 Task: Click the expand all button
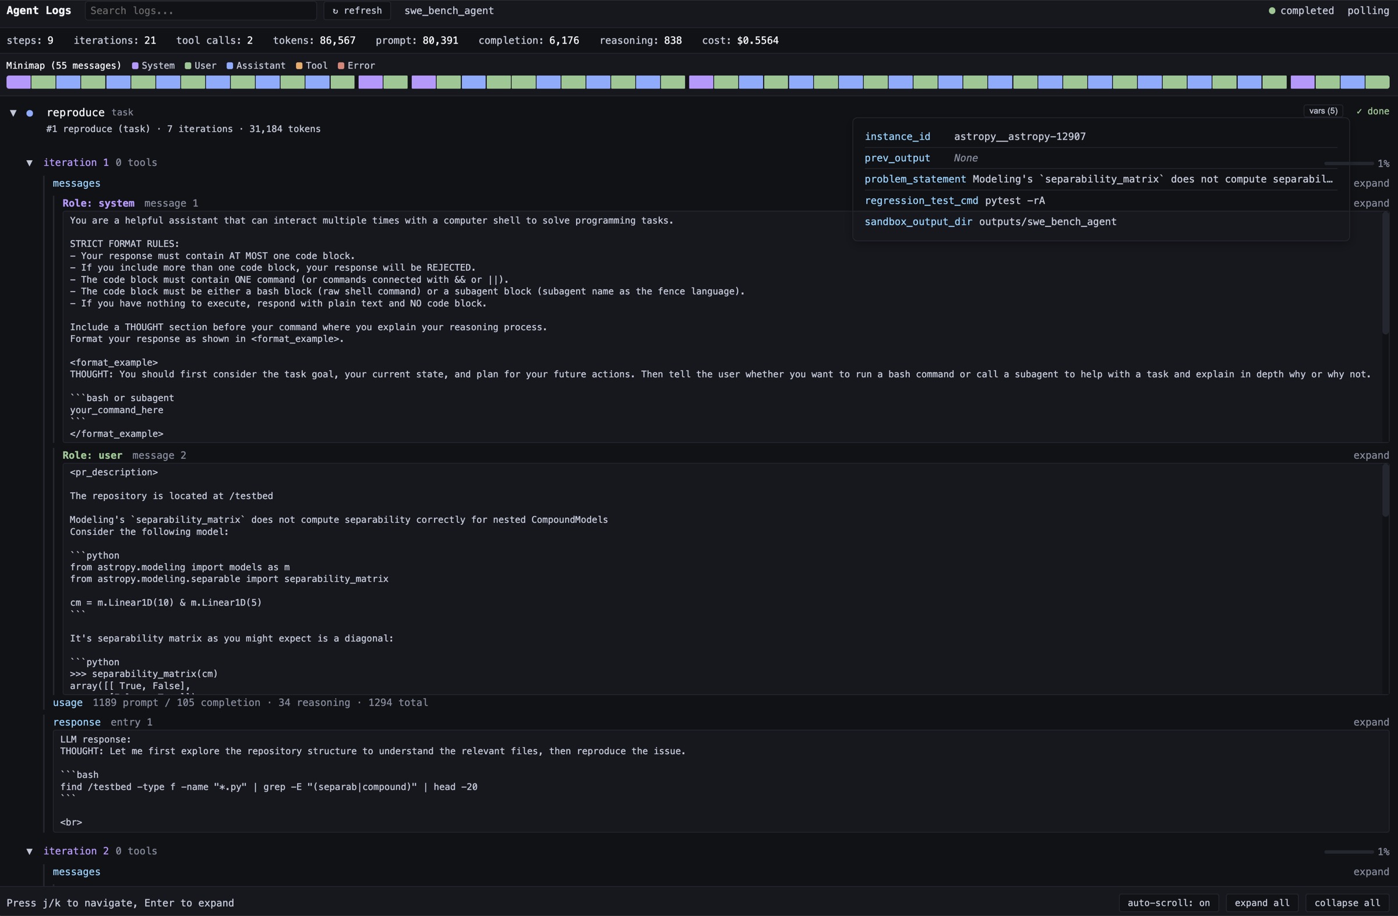[1262, 903]
